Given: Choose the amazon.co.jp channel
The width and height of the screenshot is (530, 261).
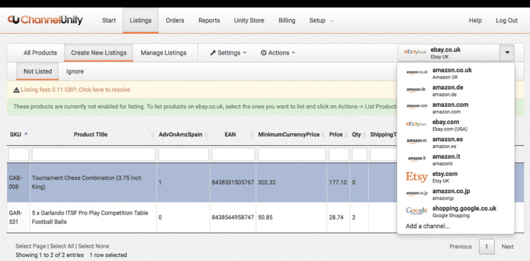Looking at the screenshot, I should pos(456,194).
